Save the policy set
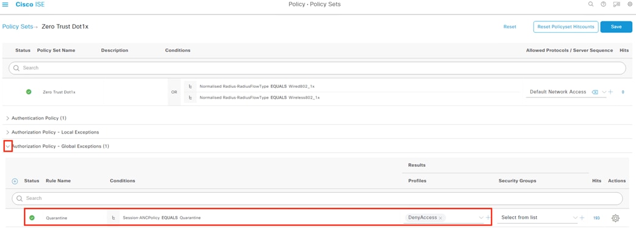Viewport: 636px width, 228px height. coord(616,27)
